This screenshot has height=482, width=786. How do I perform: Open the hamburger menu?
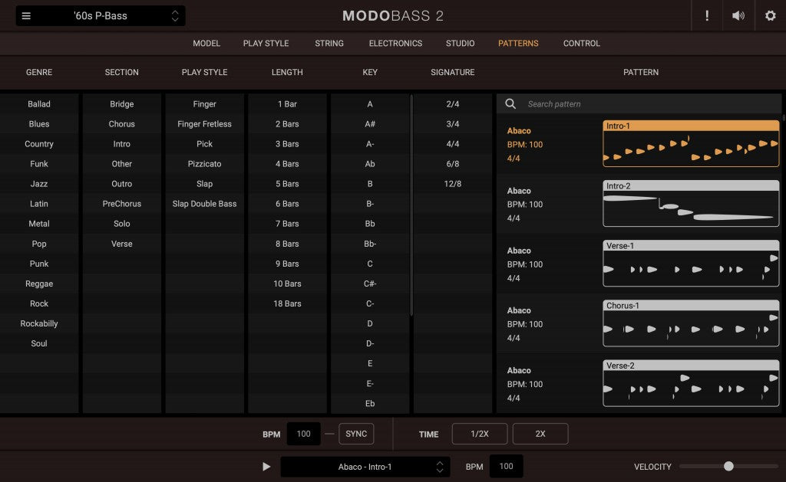coord(28,15)
